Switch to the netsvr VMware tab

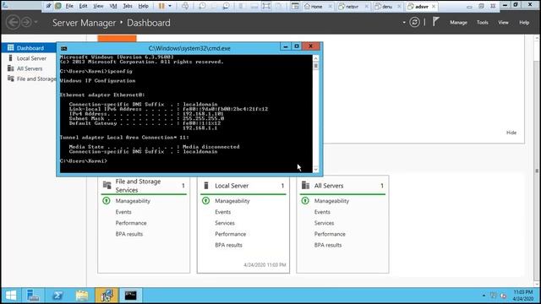point(352,6)
